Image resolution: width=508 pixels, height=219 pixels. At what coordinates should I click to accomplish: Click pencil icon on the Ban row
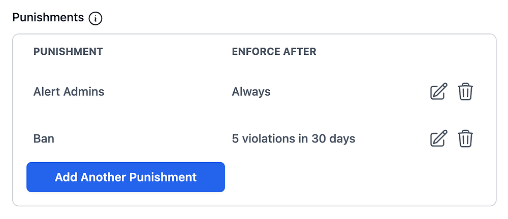pyautogui.click(x=438, y=138)
